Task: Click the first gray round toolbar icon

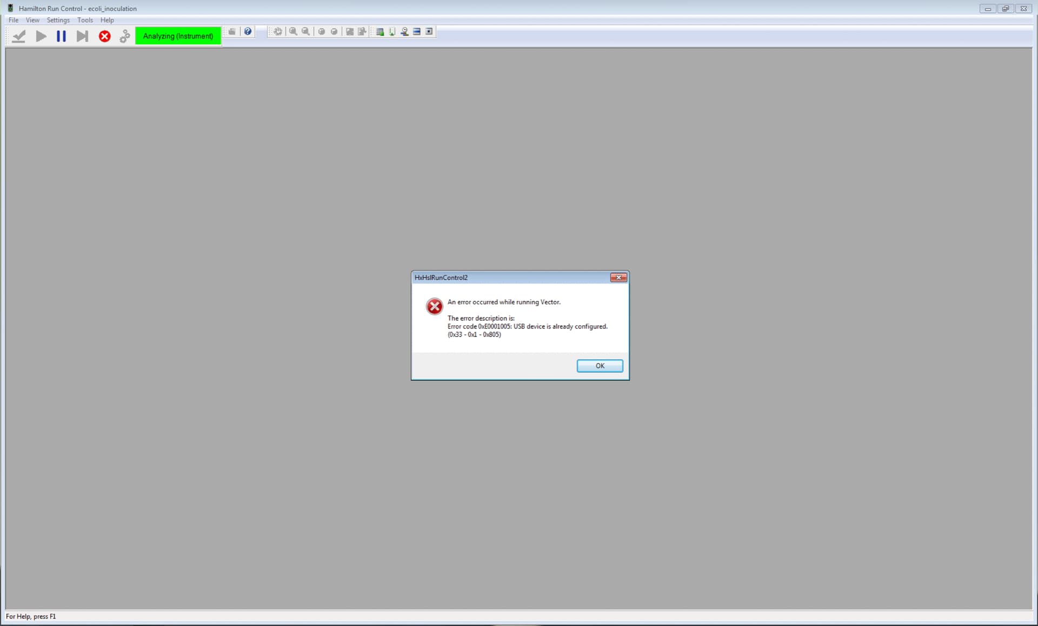Action: pos(322,31)
